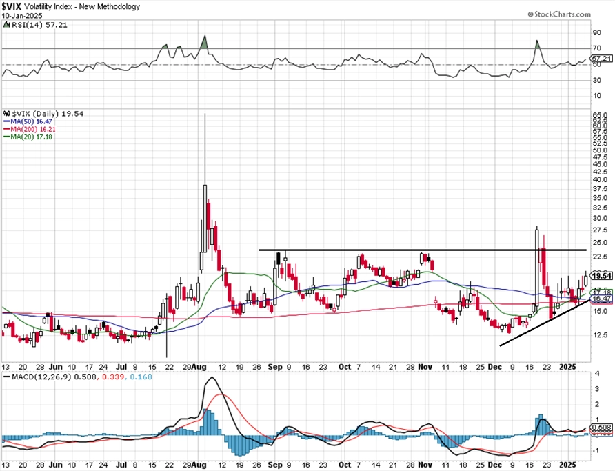Select the MA(50) blue legend entry
The width and height of the screenshot is (615, 471).
coord(28,121)
